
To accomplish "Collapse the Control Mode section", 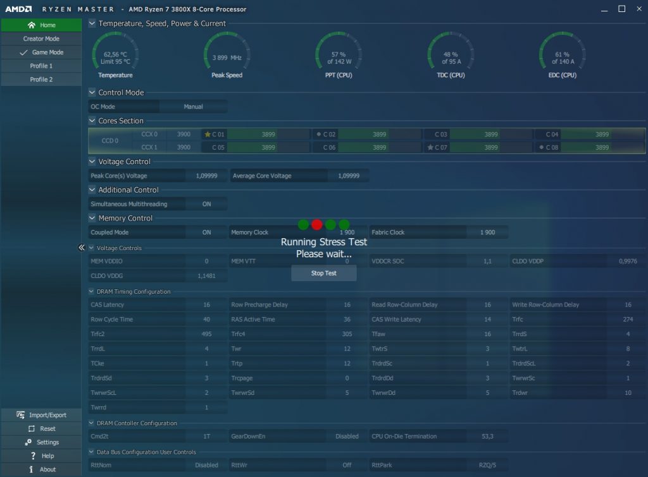I will 92,92.
